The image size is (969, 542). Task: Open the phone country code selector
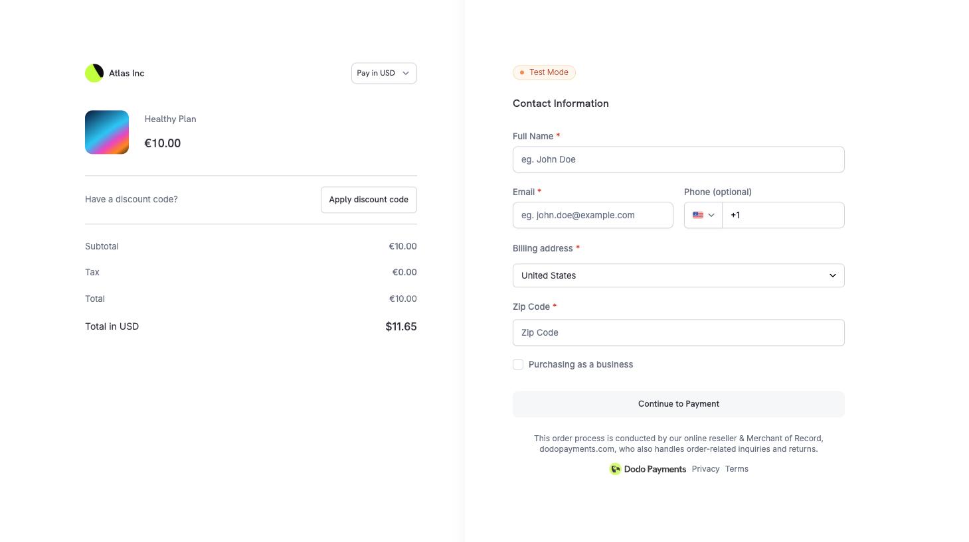tap(703, 214)
